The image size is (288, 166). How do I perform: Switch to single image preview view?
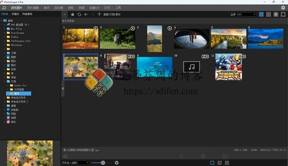tap(276, 14)
